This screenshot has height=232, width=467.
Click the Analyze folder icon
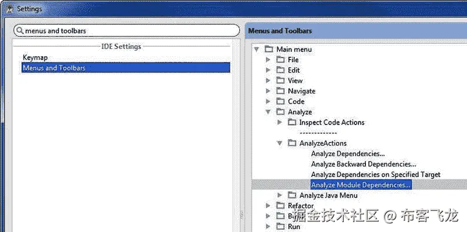click(x=280, y=112)
